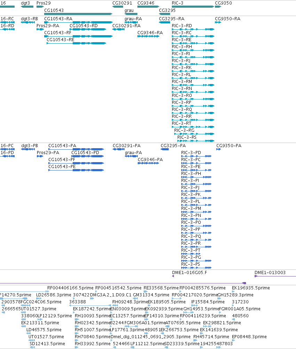Click the CG30291 gene label

click(122, 3)
